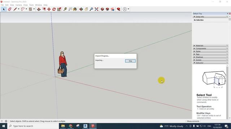Click the taskbar search box
231x129 pixels.
point(33,126)
